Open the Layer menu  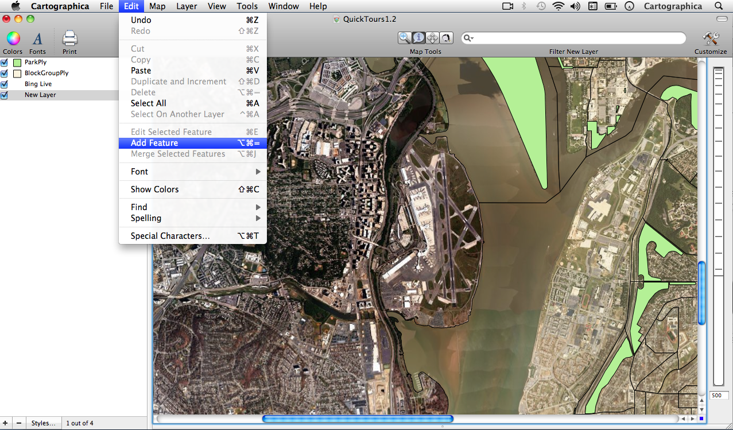tap(187, 6)
